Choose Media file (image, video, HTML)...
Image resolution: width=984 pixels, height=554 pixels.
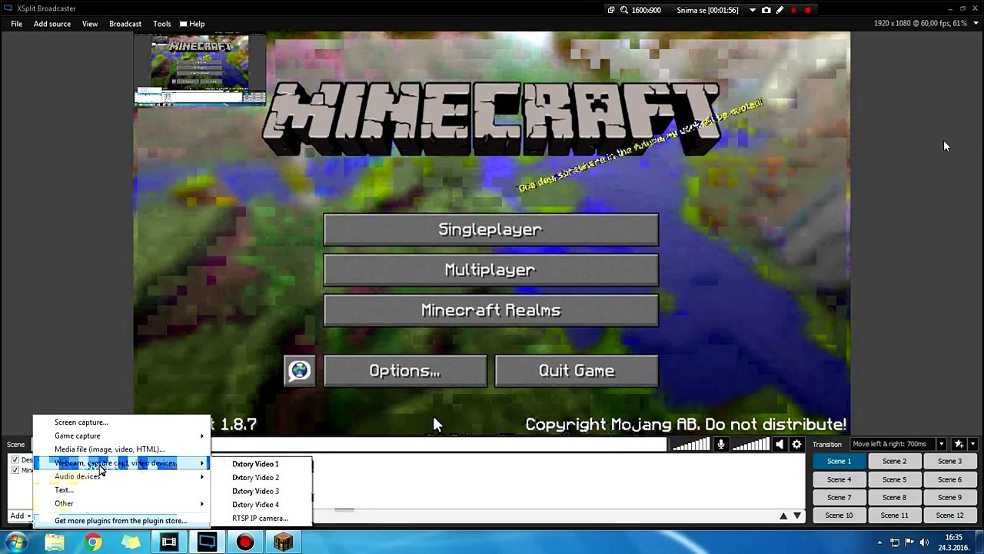[121, 449]
